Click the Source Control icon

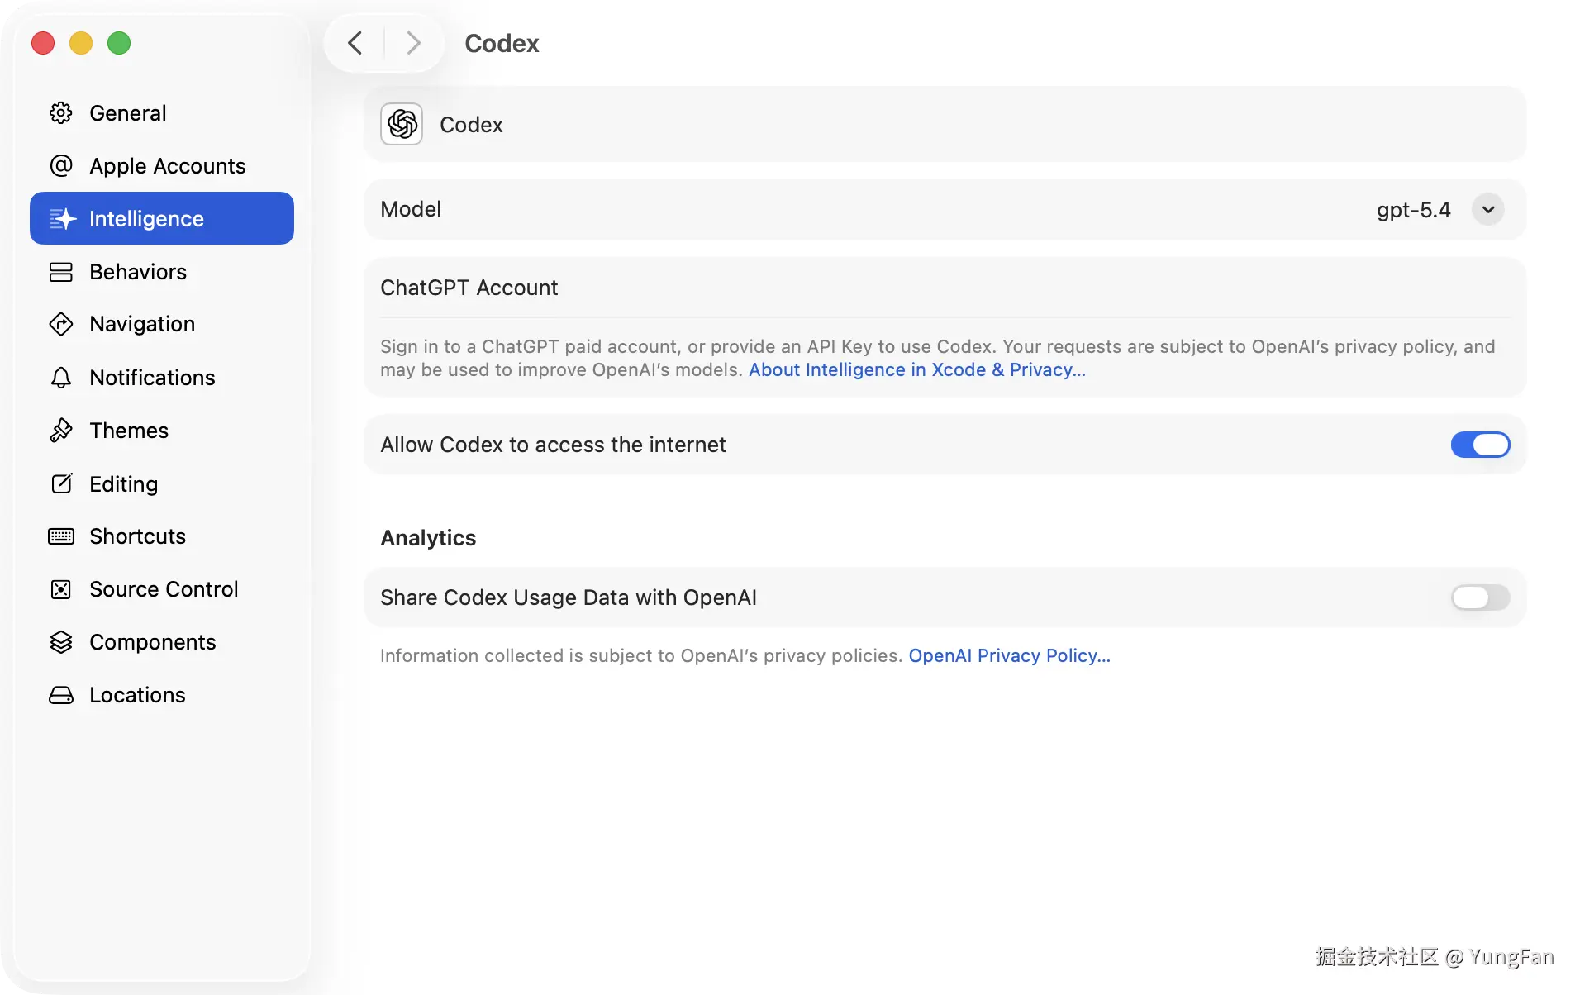click(61, 589)
